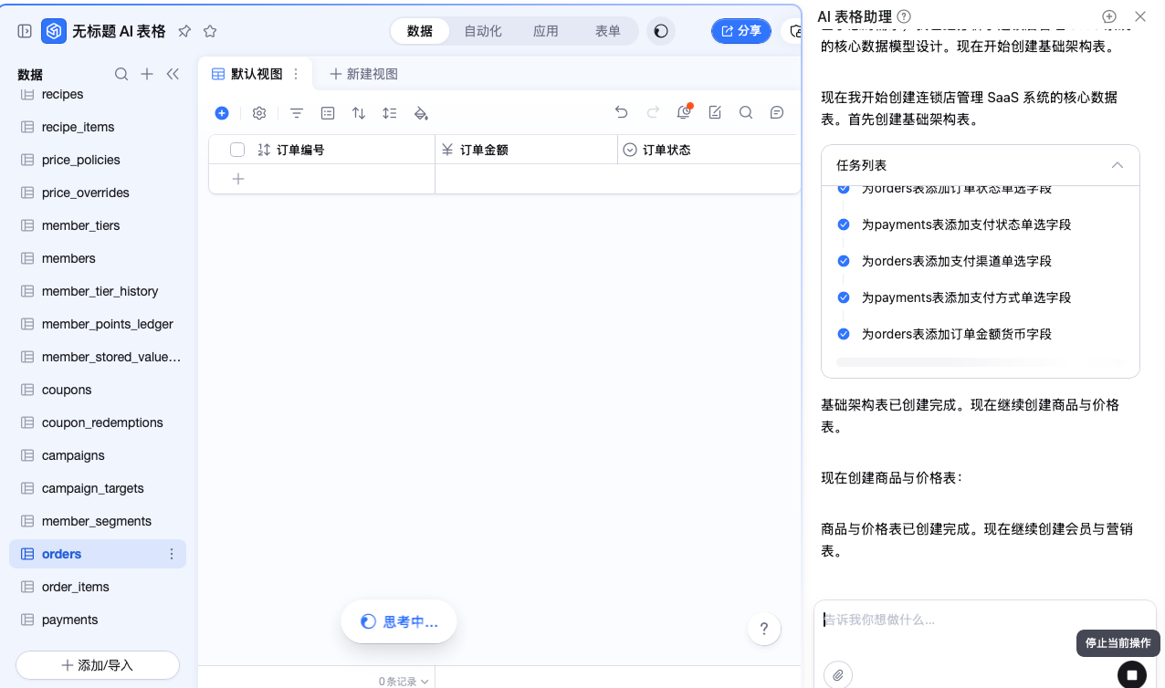The image size is (1165, 688).
Task: Tick the select-all checkbox in the header row
Action: 237,150
